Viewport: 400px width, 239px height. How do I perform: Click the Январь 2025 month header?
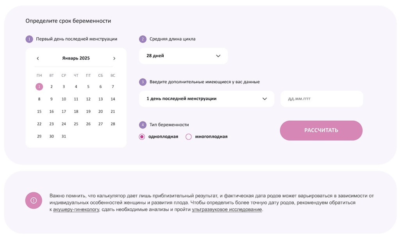(x=76, y=58)
